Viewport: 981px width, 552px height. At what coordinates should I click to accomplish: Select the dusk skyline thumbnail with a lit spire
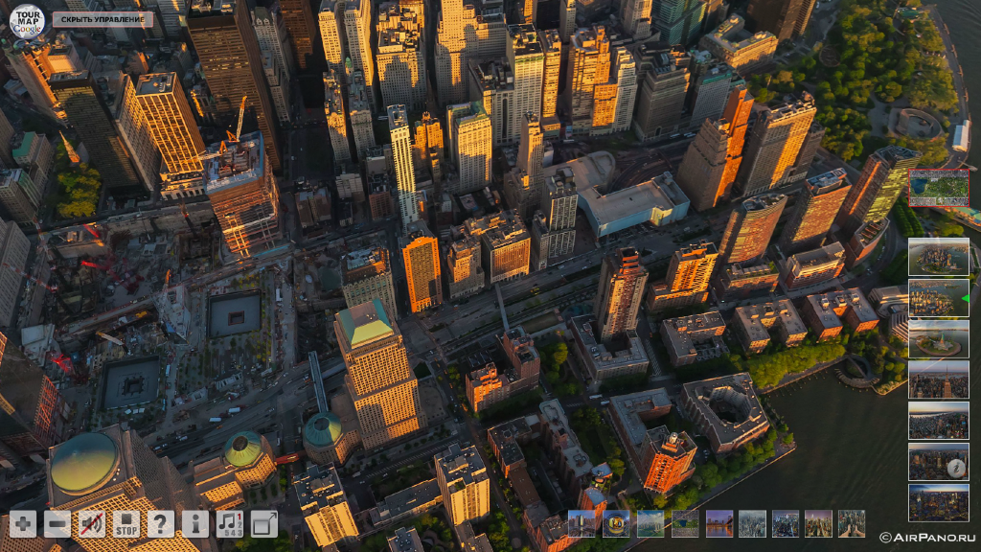click(x=818, y=523)
